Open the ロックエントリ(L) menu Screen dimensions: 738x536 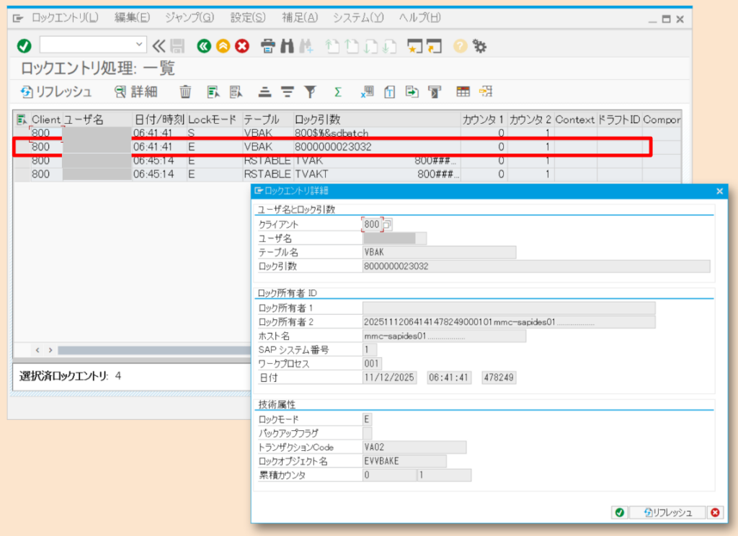(x=65, y=18)
